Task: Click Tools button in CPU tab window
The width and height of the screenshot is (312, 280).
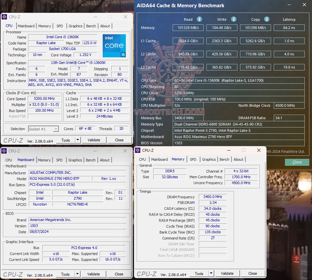Action: point(66,140)
